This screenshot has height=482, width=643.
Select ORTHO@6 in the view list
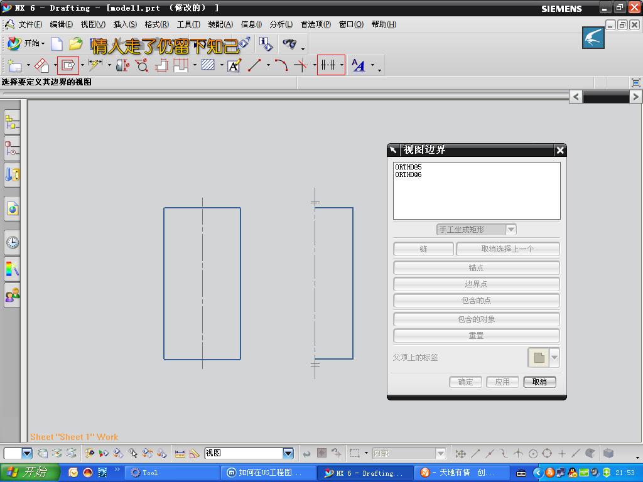(x=408, y=174)
